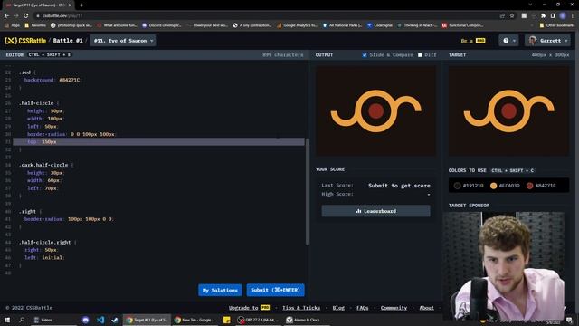
Task: Click the browser back arrow
Action: pyautogui.click(x=6, y=15)
